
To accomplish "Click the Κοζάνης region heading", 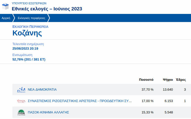I will pos(27,33).
